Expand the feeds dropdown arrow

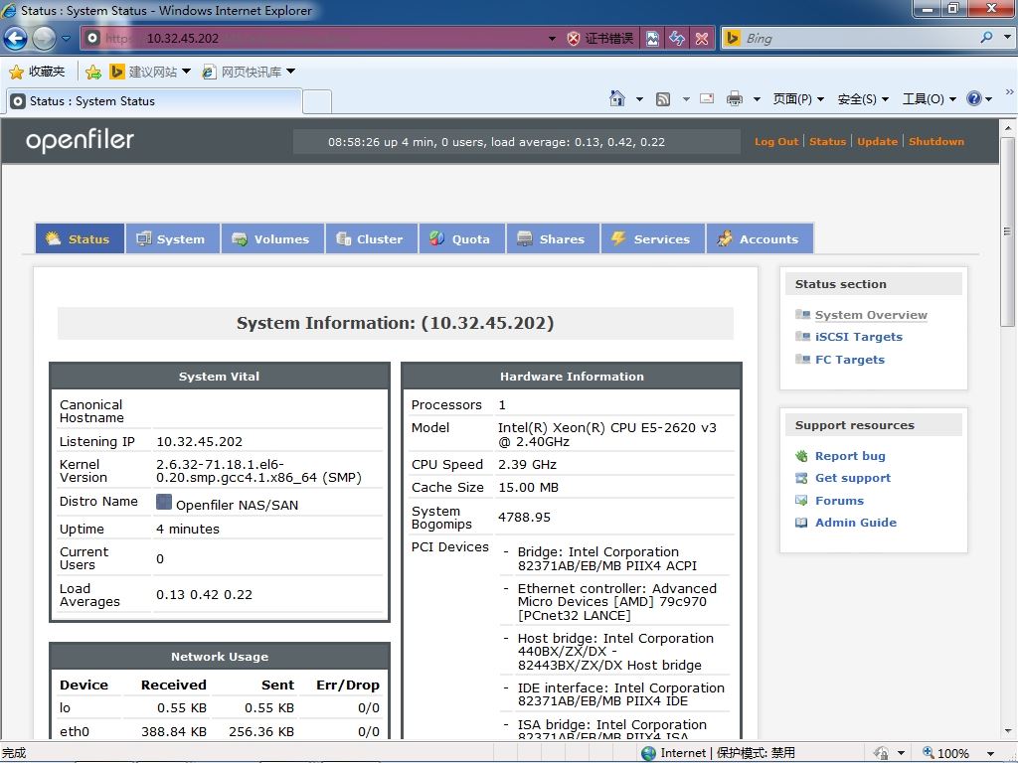coord(686,99)
